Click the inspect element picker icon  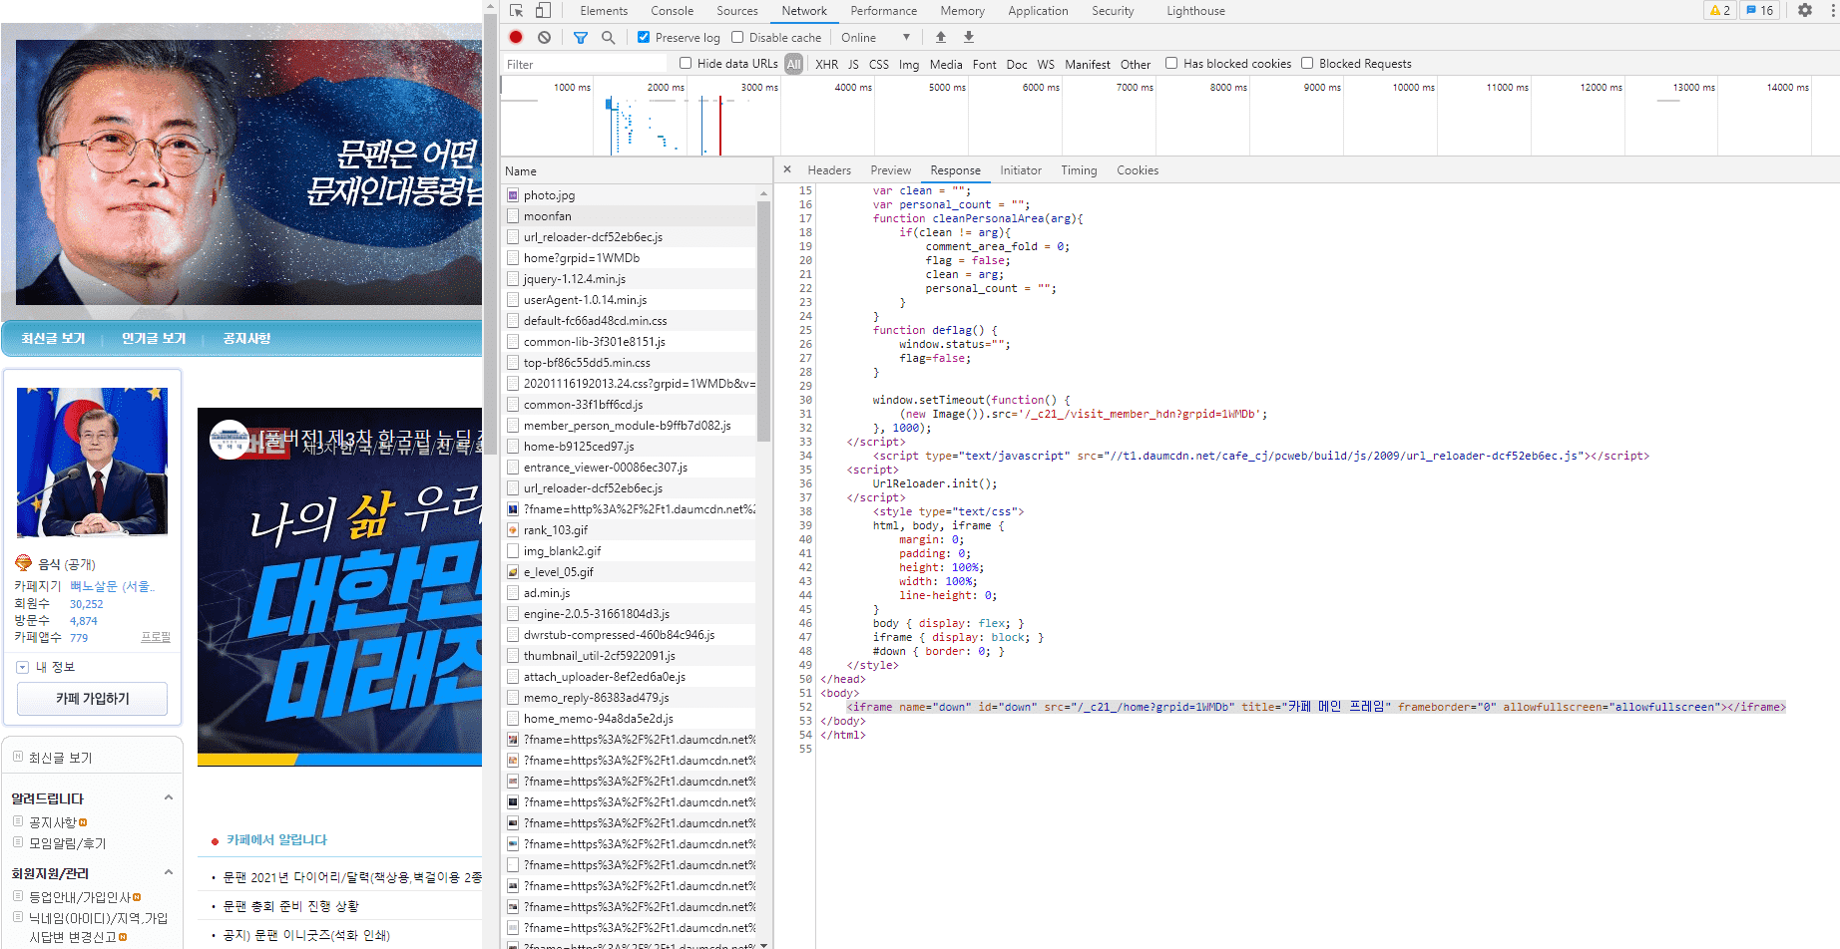516,11
